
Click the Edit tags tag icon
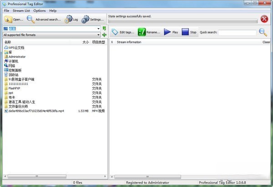(115, 32)
